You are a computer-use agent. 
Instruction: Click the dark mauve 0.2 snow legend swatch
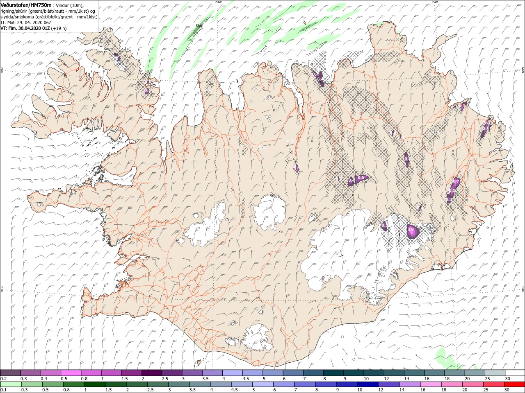click(11, 373)
